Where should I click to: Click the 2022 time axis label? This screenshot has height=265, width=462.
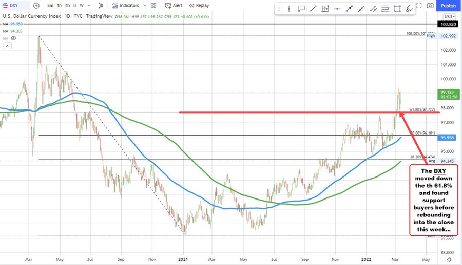pyautogui.click(x=366, y=259)
